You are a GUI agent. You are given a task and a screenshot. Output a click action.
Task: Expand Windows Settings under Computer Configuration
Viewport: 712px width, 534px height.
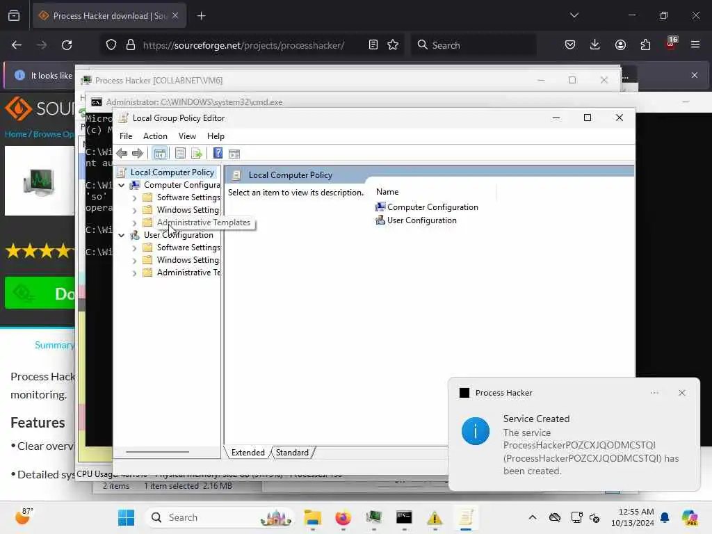tap(134, 210)
